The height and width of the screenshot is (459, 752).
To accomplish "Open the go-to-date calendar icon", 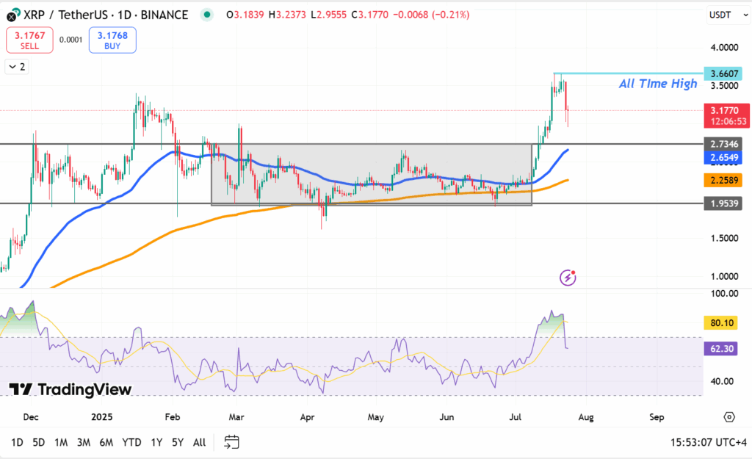I will click(x=231, y=441).
